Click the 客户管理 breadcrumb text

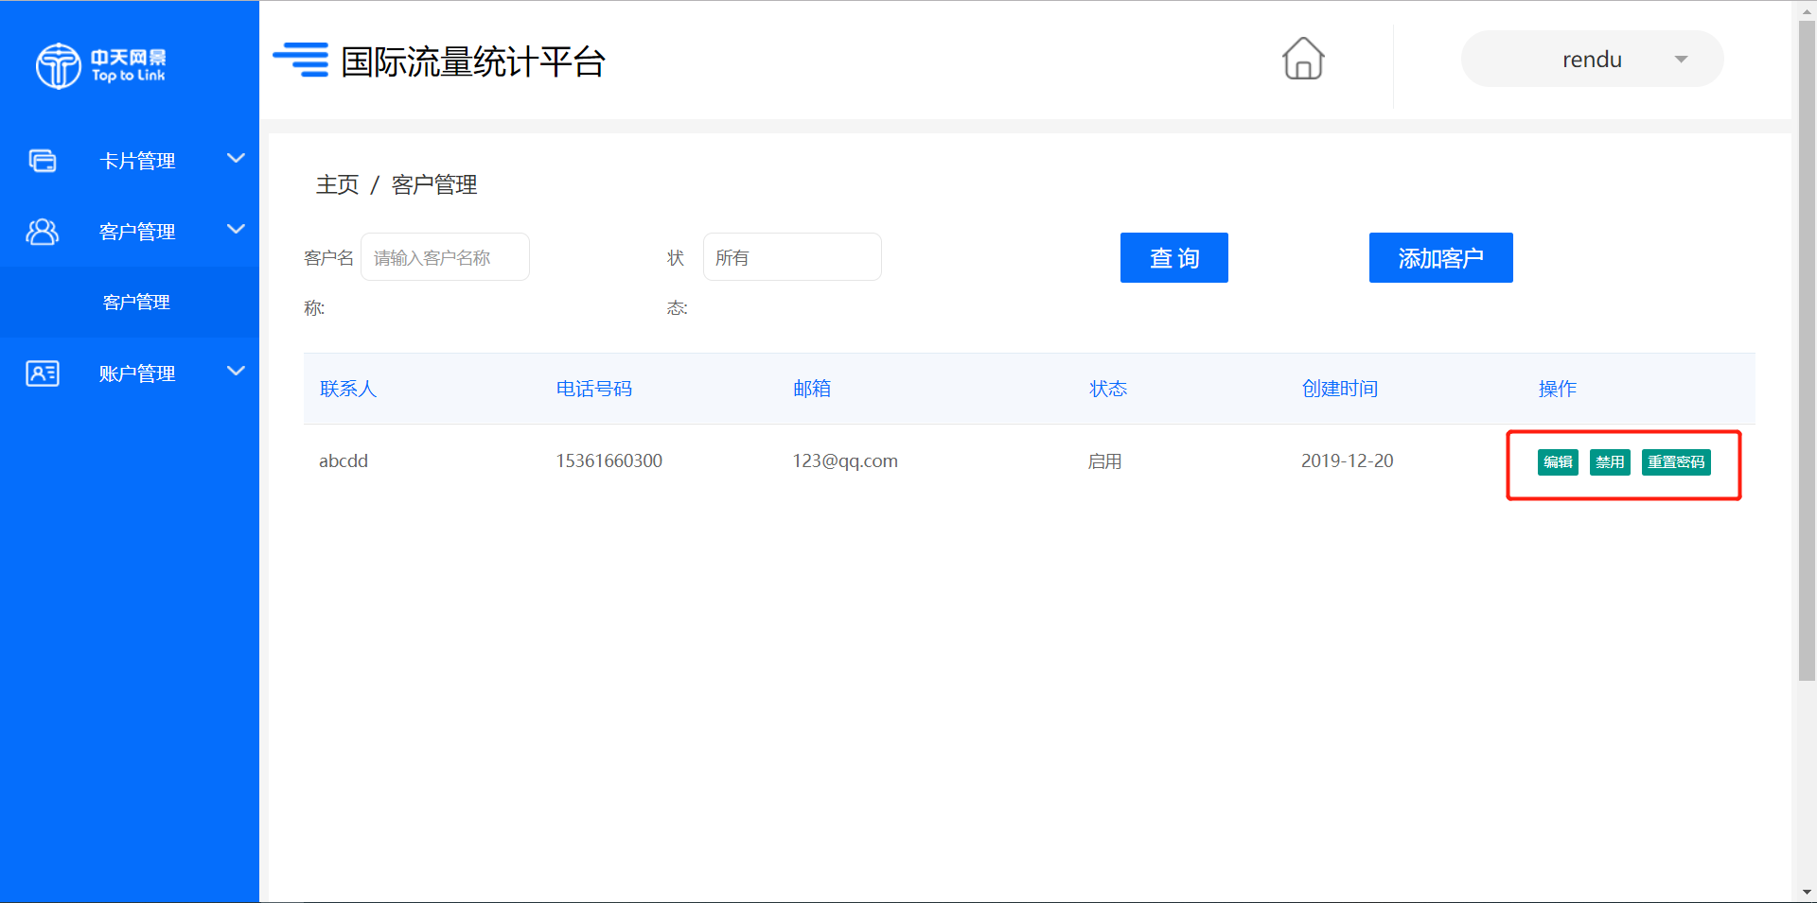[x=434, y=184]
